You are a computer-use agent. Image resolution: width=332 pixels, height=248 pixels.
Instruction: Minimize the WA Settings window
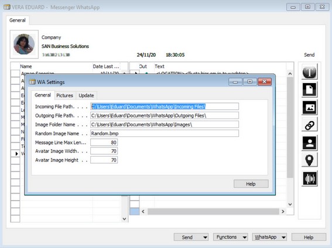235,82
